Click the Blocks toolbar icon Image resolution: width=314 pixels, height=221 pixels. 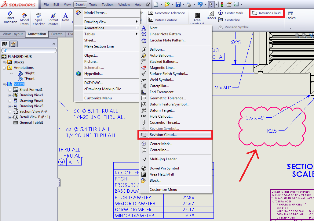(211, 15)
